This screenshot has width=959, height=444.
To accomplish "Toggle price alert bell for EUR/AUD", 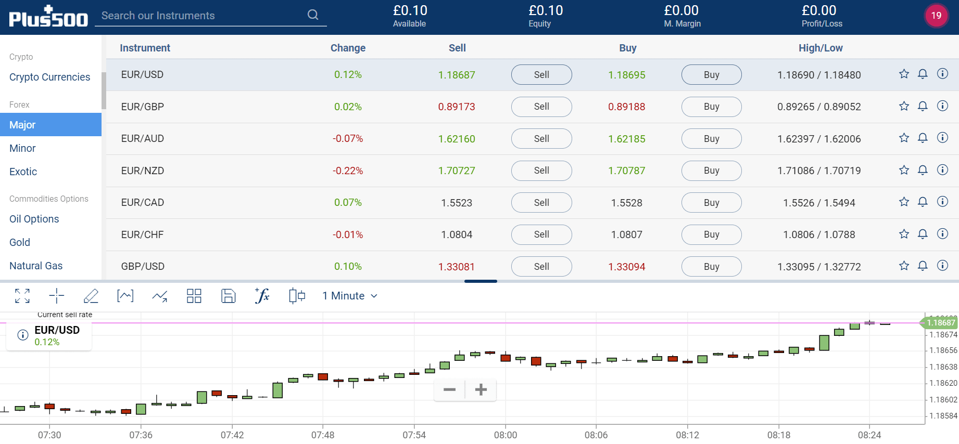I will [923, 138].
